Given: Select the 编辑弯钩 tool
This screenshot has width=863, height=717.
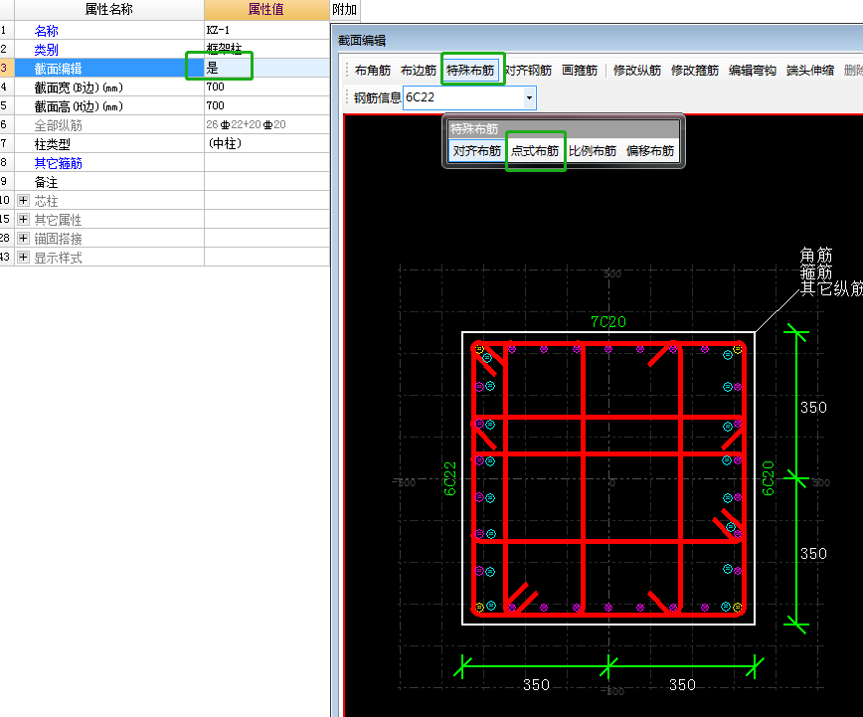Looking at the screenshot, I should [x=753, y=71].
